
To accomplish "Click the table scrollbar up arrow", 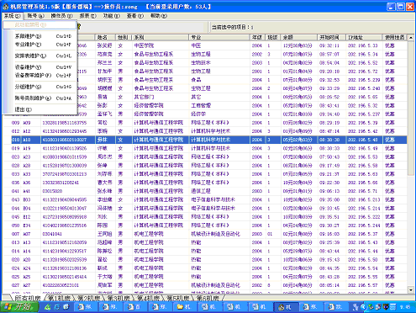I will (x=411, y=37).
